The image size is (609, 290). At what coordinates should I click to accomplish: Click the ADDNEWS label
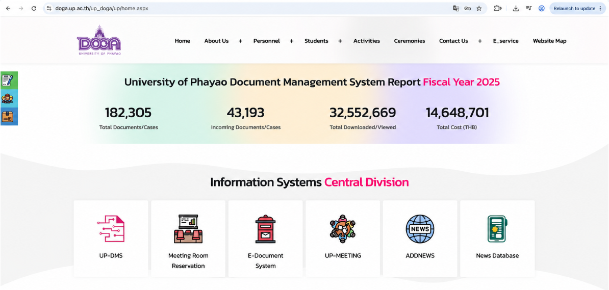point(420,255)
